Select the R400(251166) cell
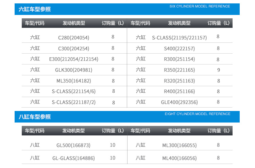This screenshot has height=168, width=255. pos(180,91)
